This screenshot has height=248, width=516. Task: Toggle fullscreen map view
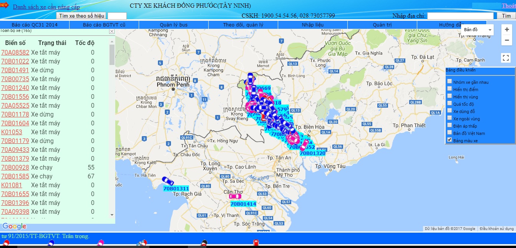pyautogui.click(x=506, y=58)
